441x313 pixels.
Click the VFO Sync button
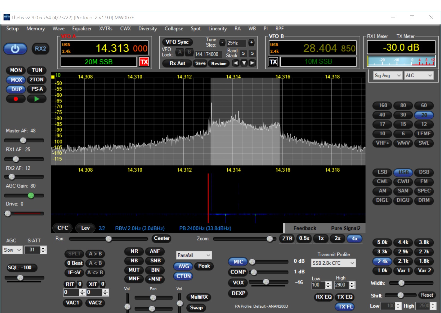177,42
